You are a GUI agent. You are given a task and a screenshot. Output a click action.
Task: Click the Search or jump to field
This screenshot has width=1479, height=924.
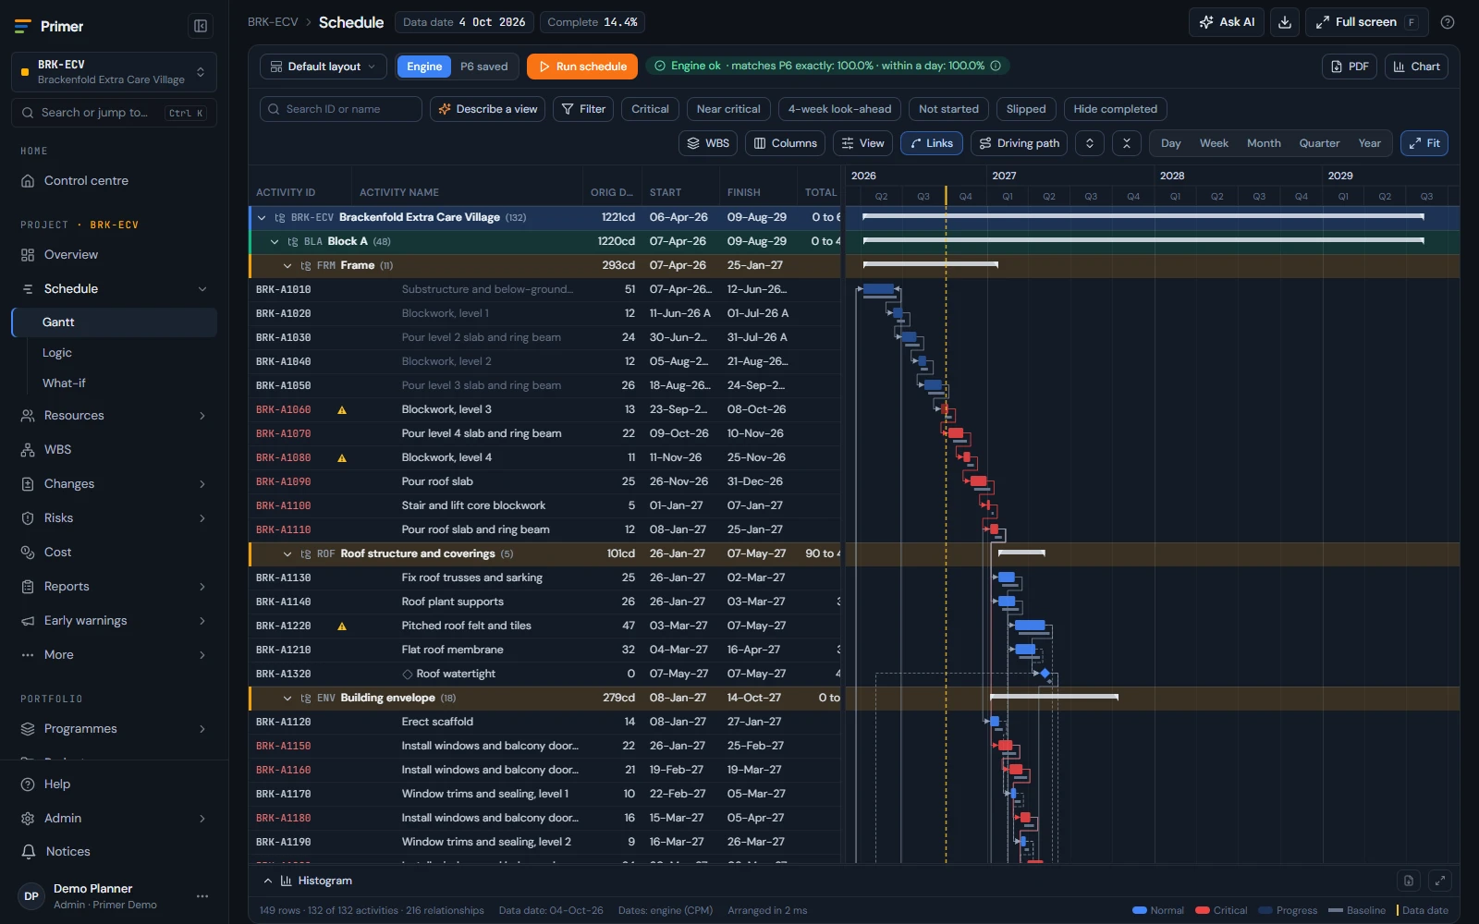pos(114,113)
